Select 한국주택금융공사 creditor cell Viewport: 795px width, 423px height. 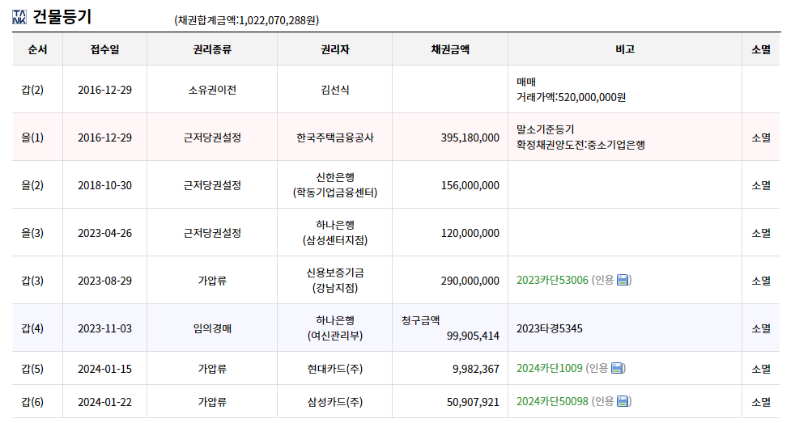(335, 137)
